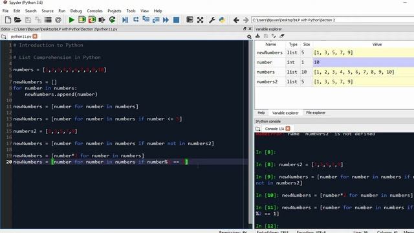Undock the Editor pane icon
The image size is (414, 233).
(x=245, y=28)
